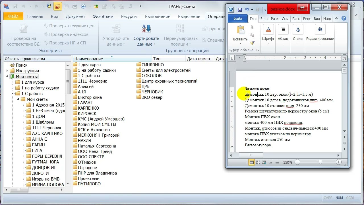This screenshot has width=364, height=205.
Task: Collapse the '1 С работы' tree node
Action: pos(13,94)
